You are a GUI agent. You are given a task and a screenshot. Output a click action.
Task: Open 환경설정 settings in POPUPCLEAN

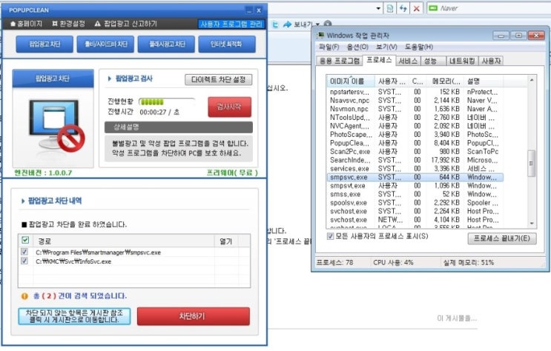pos(68,24)
